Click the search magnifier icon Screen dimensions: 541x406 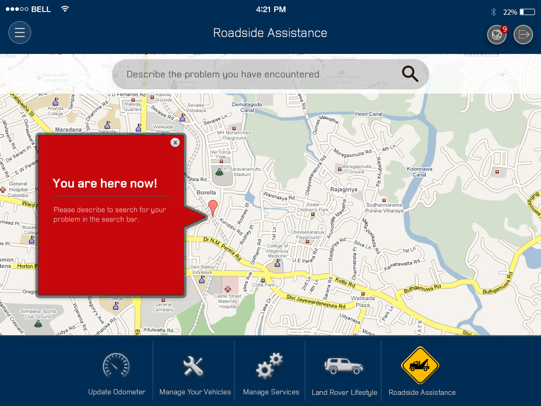coord(410,74)
